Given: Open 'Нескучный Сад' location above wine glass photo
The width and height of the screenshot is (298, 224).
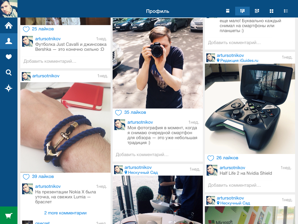Looking at the screenshot, I should (141, 173).
